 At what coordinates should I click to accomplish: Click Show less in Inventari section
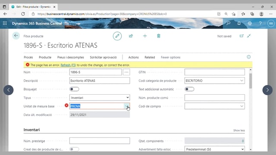click(239, 130)
